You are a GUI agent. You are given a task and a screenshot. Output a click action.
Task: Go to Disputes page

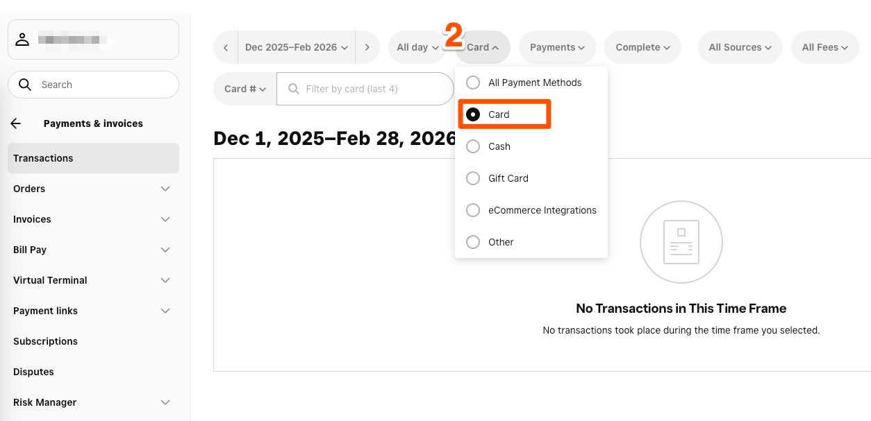(33, 372)
